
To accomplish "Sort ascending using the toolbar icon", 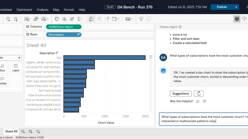I will 64,19.
